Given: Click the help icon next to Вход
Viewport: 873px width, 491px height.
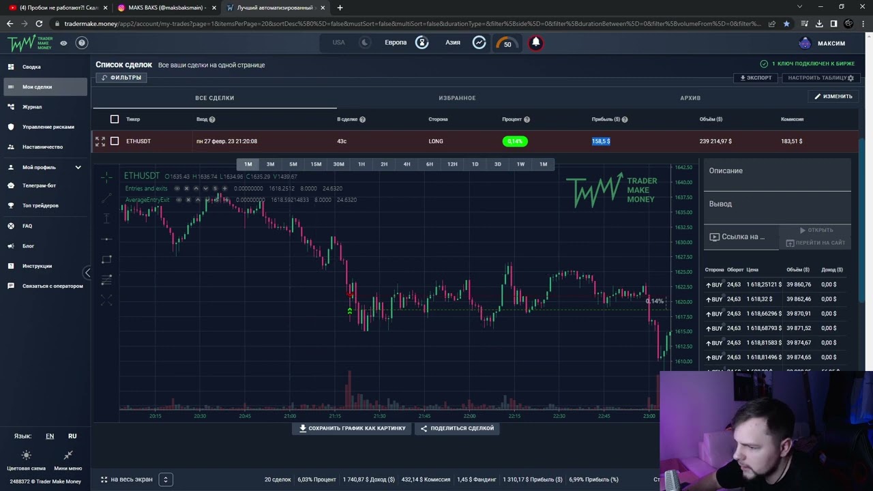Looking at the screenshot, I should [x=212, y=119].
